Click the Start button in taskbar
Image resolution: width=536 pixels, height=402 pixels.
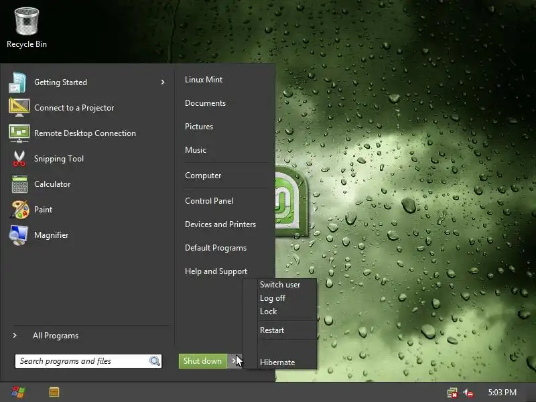(x=18, y=392)
